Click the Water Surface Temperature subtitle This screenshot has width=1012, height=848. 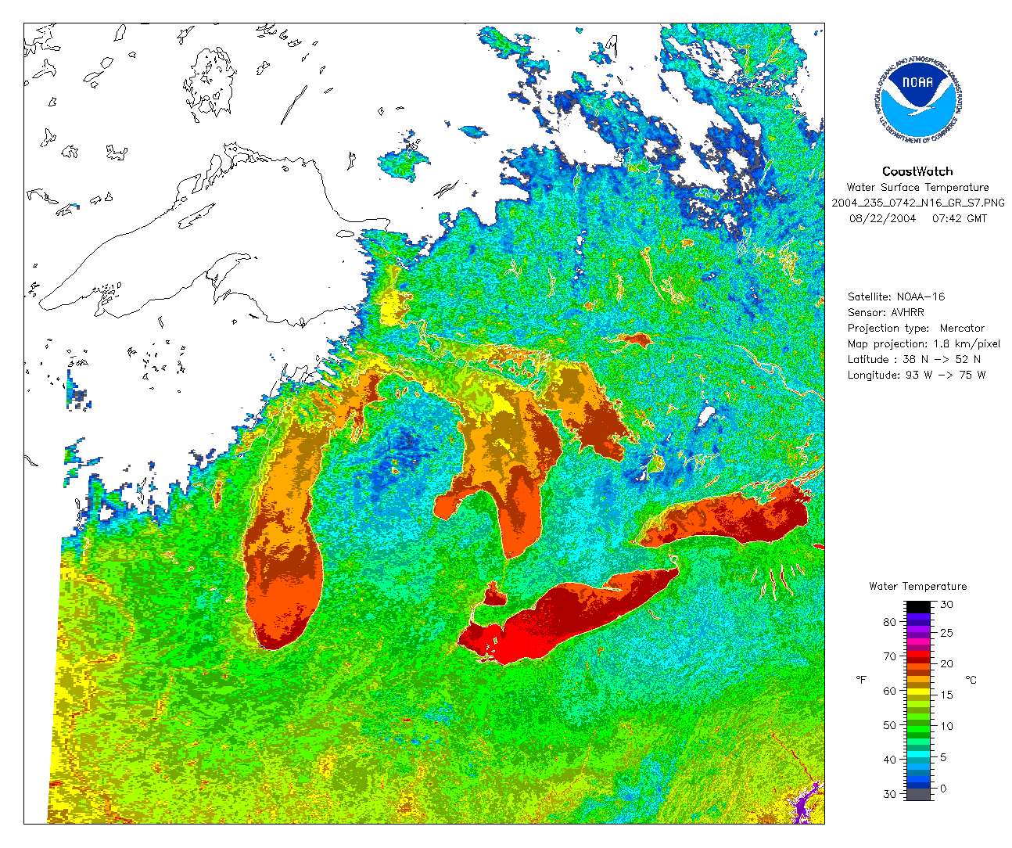917,187
